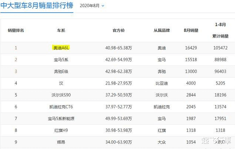Viewport: 235px width, 149px height.
Task: Click the 从属品牌 column header
Action: [161, 31]
